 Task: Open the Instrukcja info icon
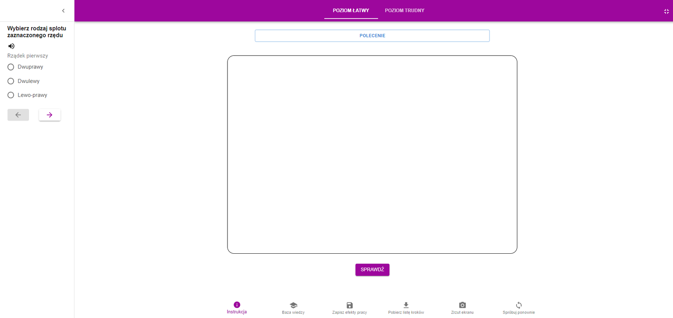[x=237, y=305]
